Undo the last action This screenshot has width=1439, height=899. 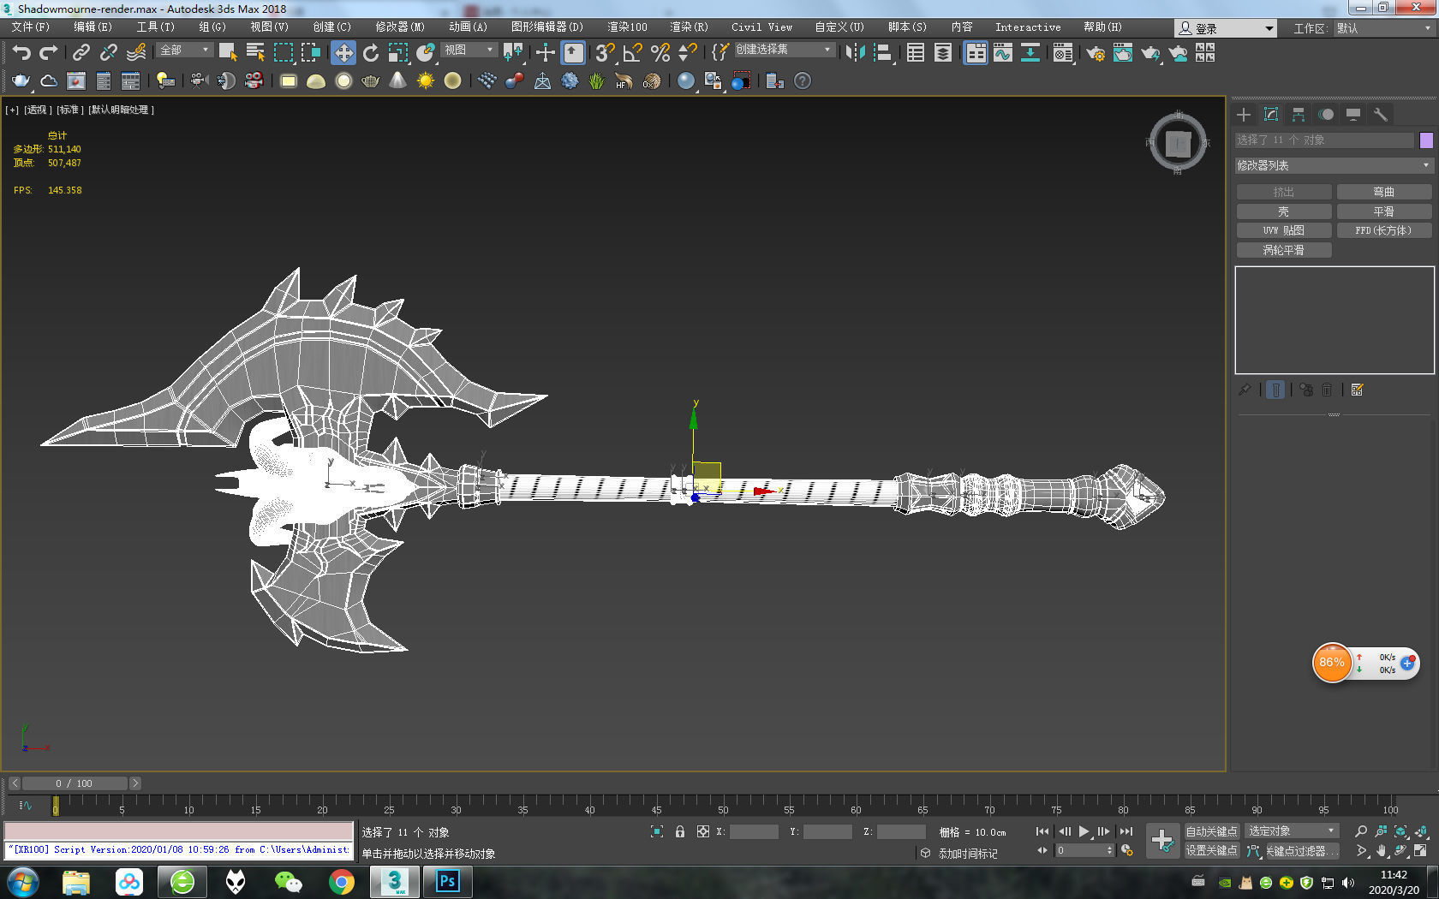(21, 52)
